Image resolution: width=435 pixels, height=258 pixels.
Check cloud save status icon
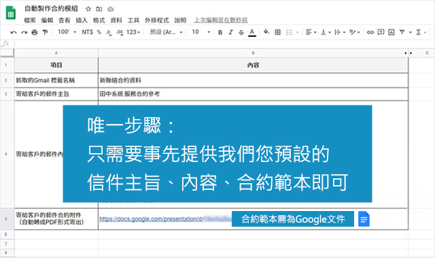pos(110,9)
